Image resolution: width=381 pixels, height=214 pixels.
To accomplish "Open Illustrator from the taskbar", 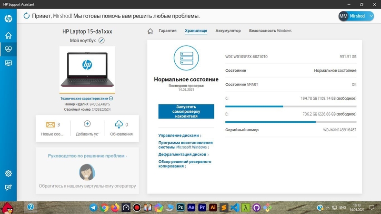I will [213, 207].
